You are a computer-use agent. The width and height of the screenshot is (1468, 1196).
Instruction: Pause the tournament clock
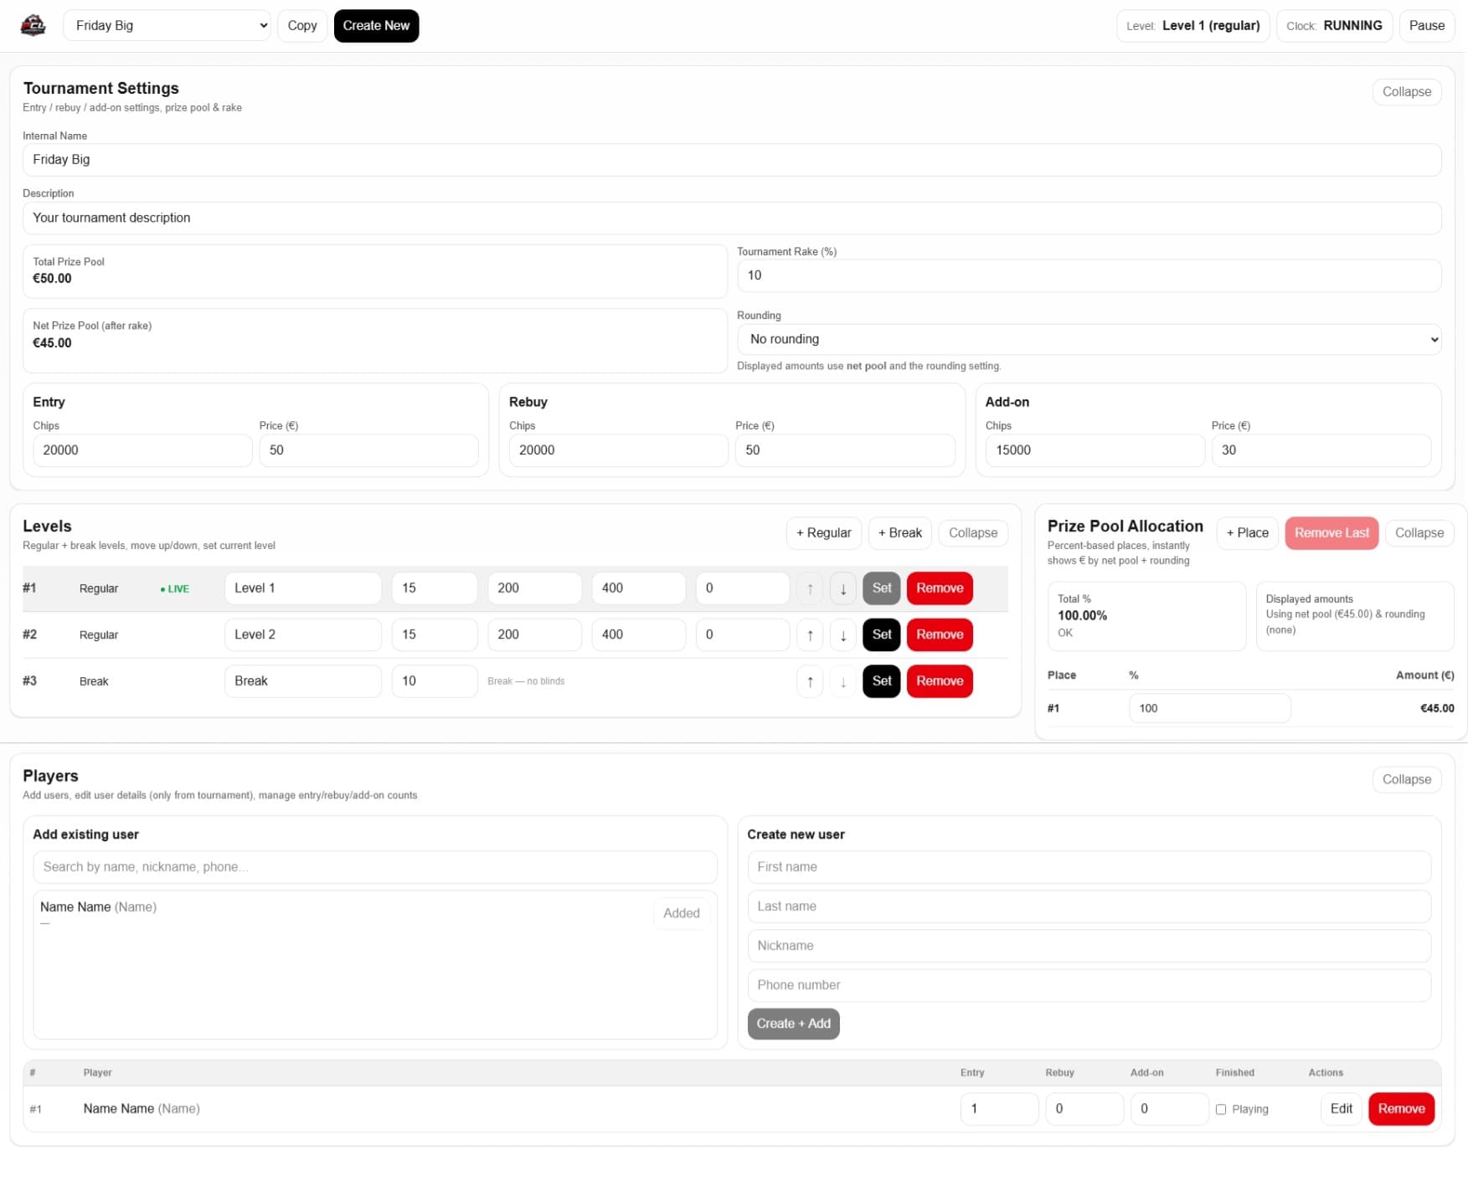point(1426,25)
